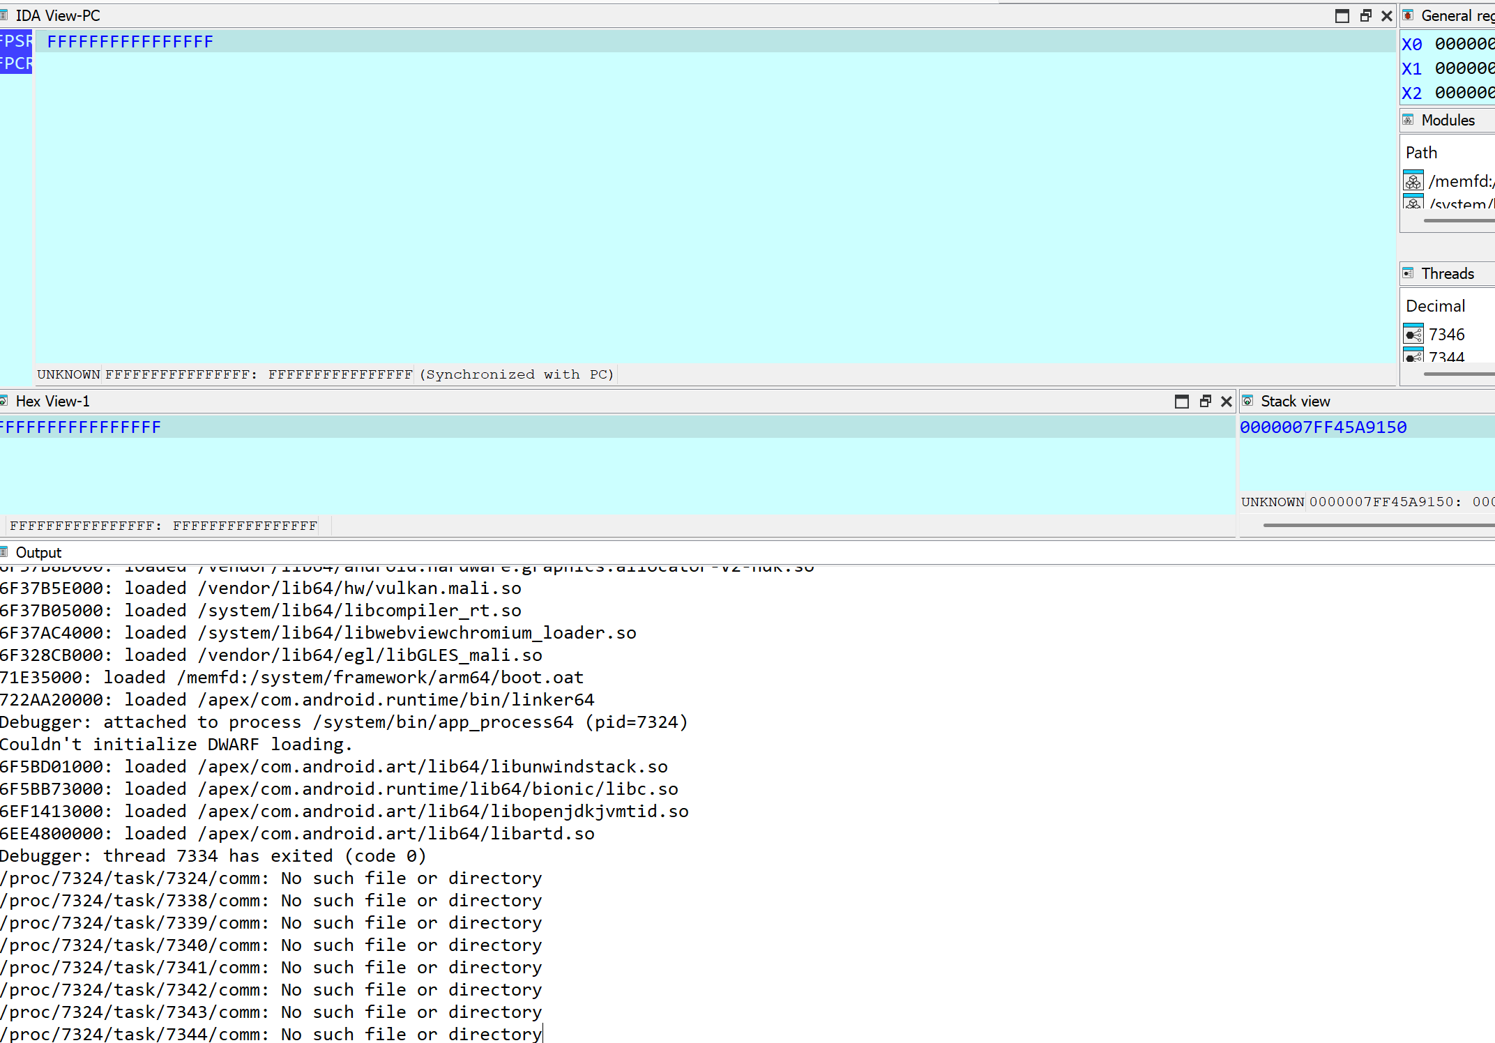Click the FPSR register label
Image resolution: width=1495 pixels, height=1043 pixels.
tap(15, 41)
